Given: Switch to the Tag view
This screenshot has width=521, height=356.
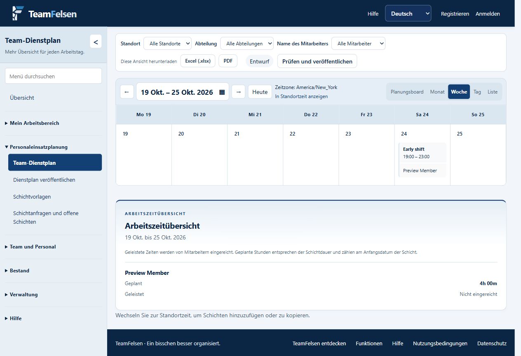Looking at the screenshot, I should click(477, 92).
